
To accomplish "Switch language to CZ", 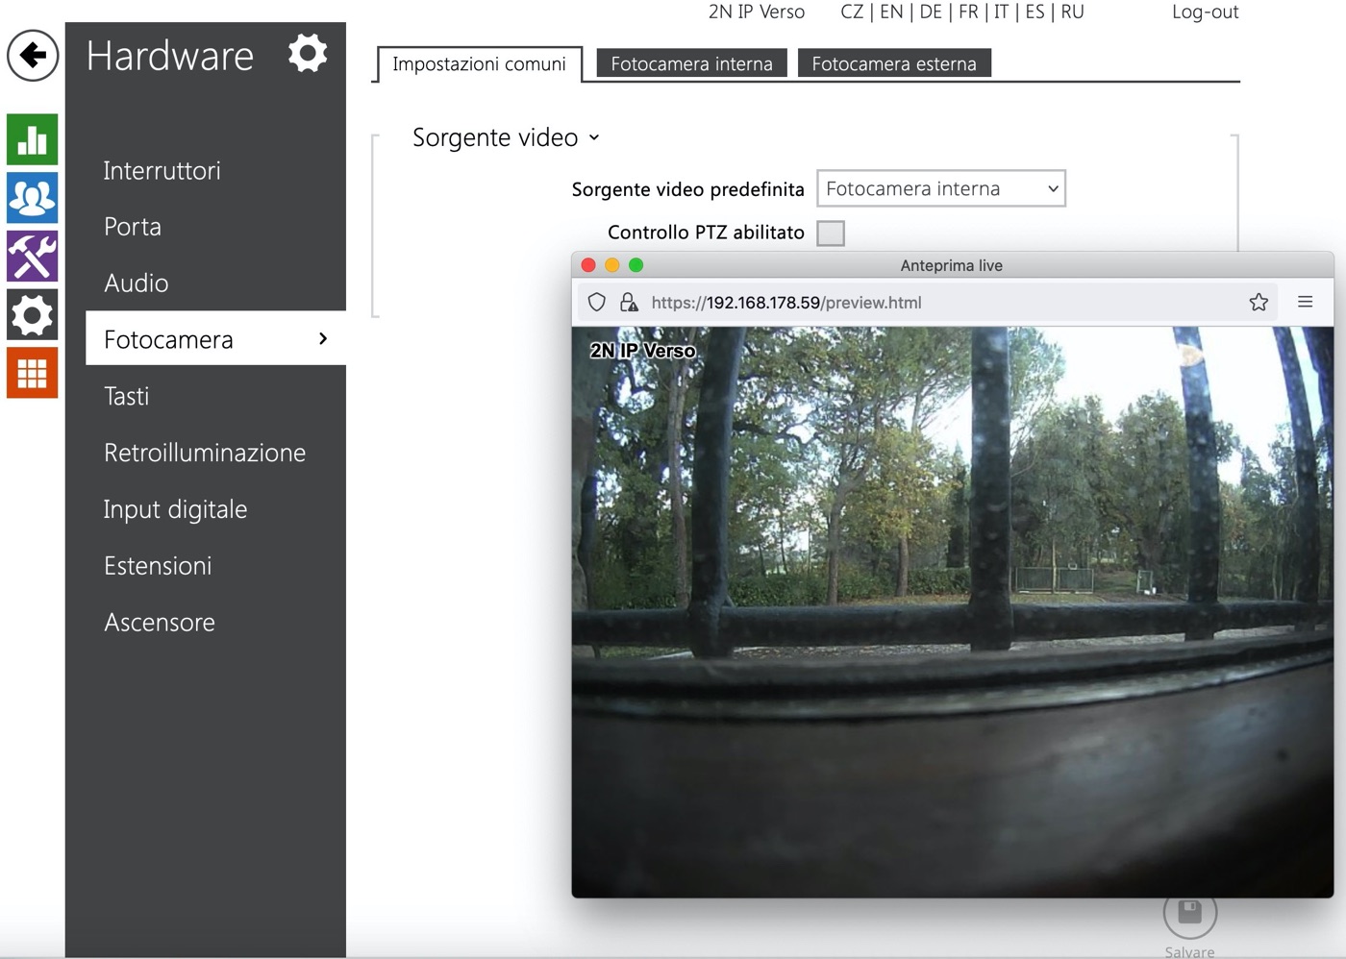I will tap(852, 12).
